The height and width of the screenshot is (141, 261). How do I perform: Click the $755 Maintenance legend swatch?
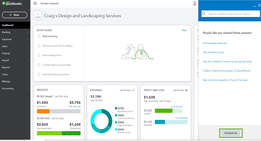tap(116, 108)
